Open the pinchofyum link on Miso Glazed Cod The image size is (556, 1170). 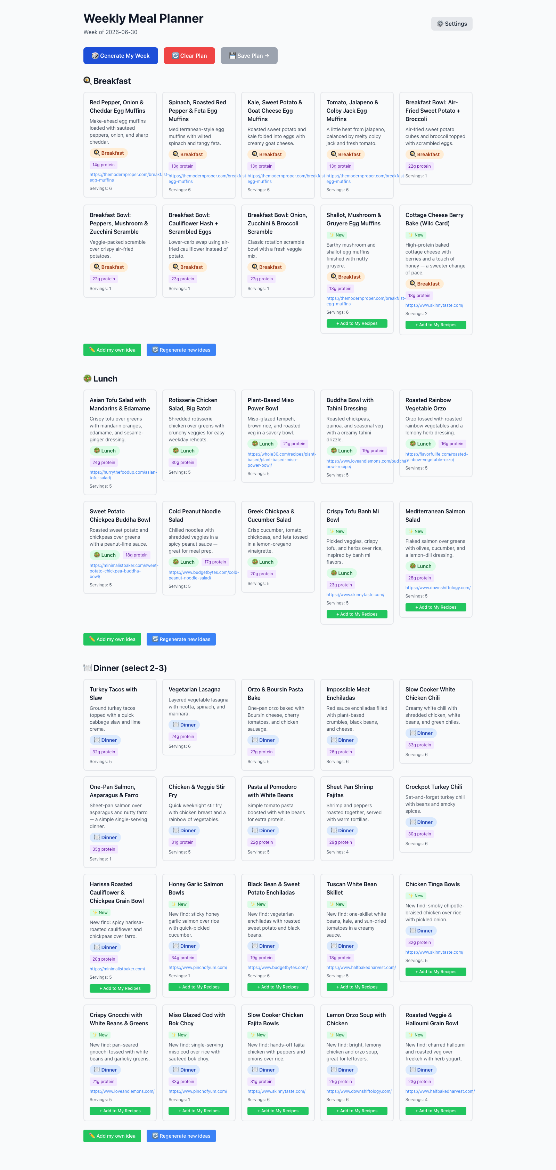[198, 1091]
